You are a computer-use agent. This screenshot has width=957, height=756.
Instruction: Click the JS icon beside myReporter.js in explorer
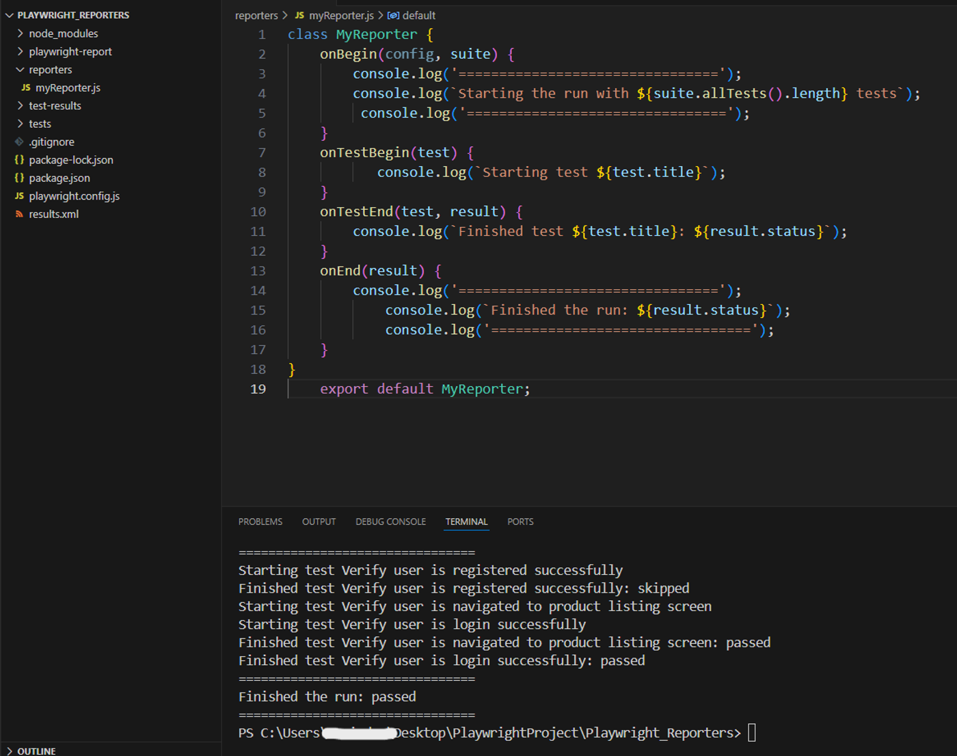25,87
